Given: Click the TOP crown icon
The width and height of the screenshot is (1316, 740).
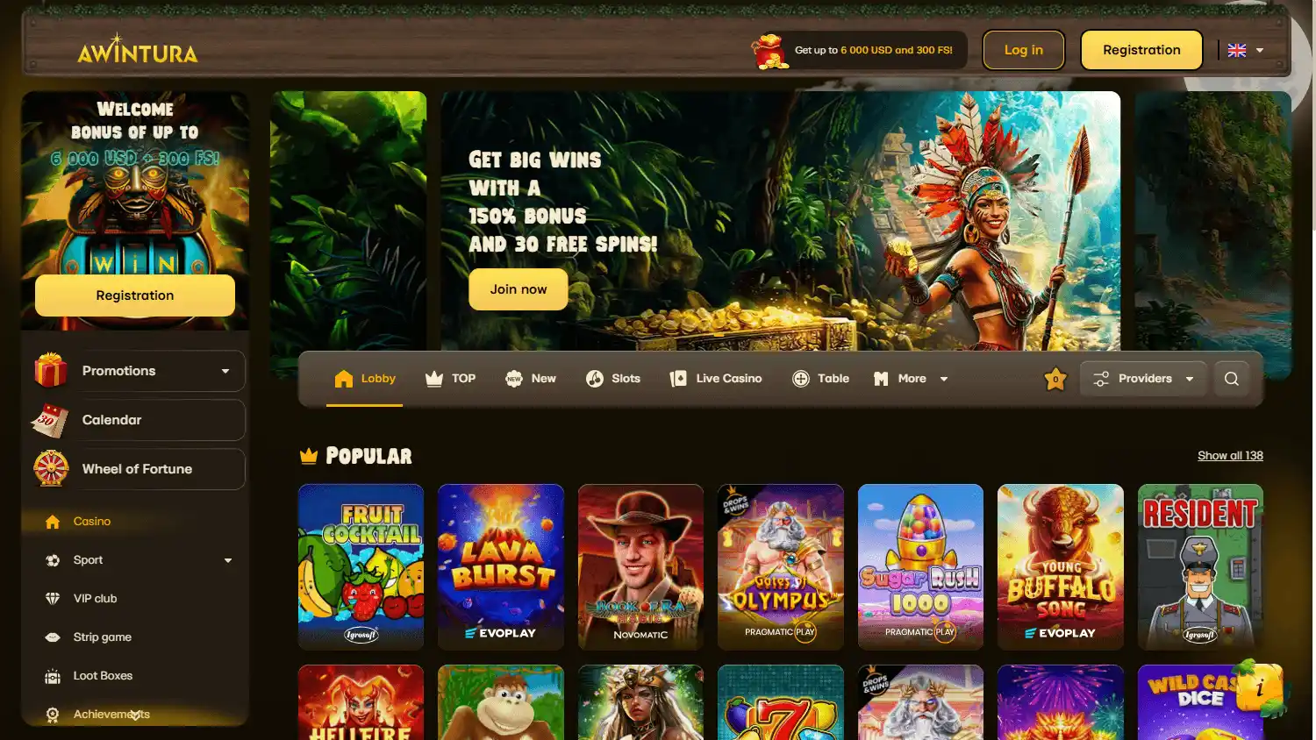Looking at the screenshot, I should click(x=434, y=379).
